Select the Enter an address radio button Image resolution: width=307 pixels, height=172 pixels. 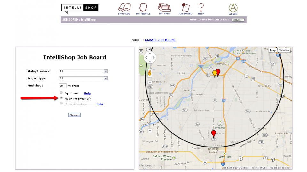tap(61, 104)
